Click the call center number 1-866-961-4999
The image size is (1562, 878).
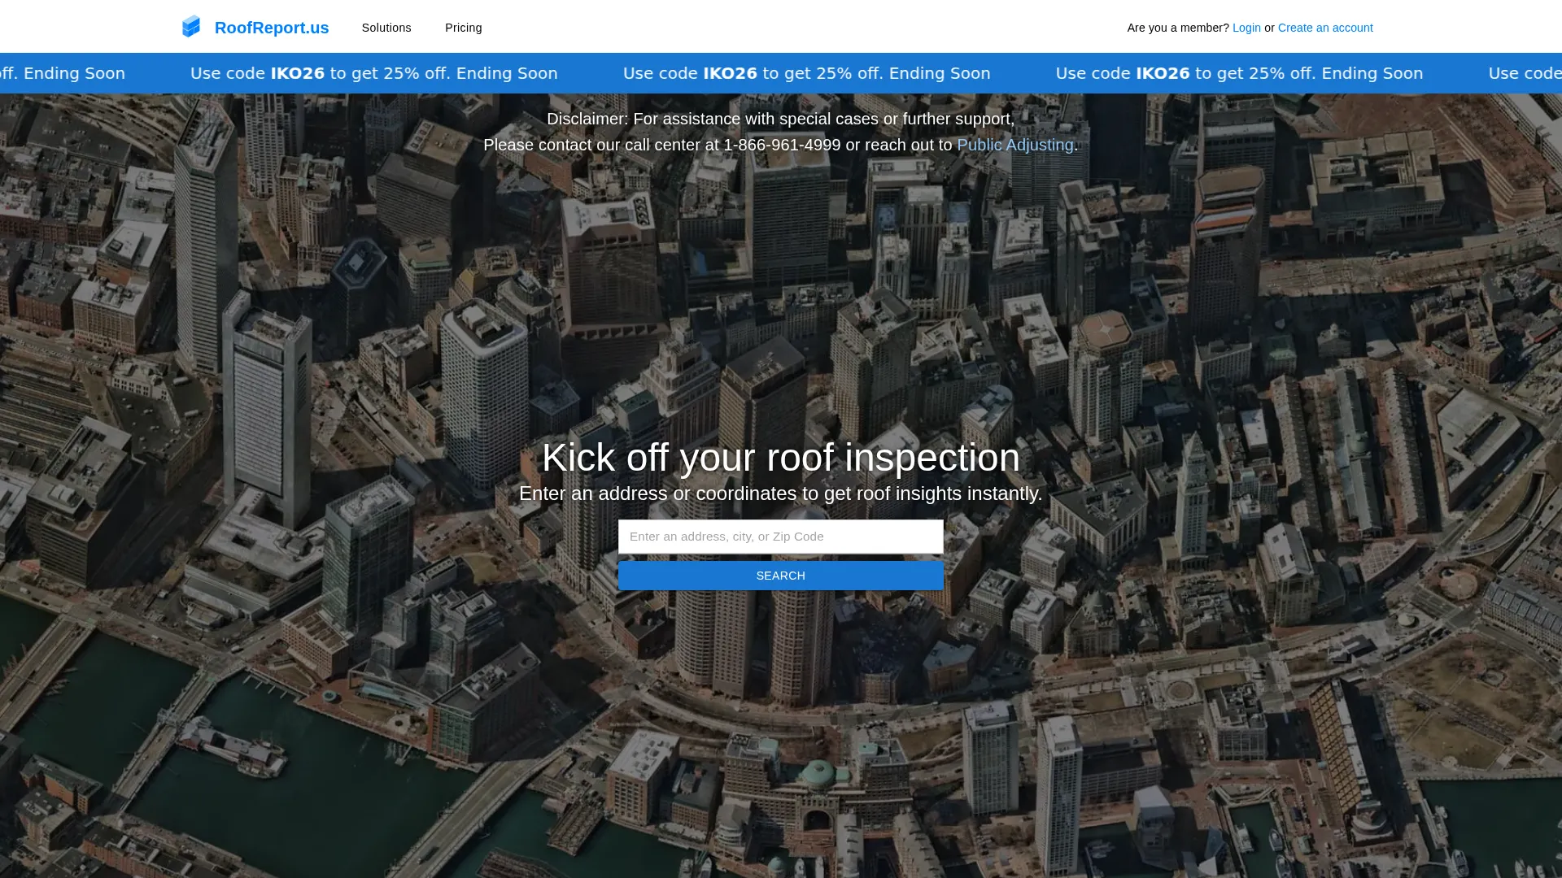tap(782, 145)
